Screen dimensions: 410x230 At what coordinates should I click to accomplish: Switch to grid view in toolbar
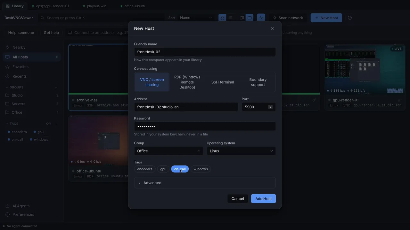click(x=222, y=18)
